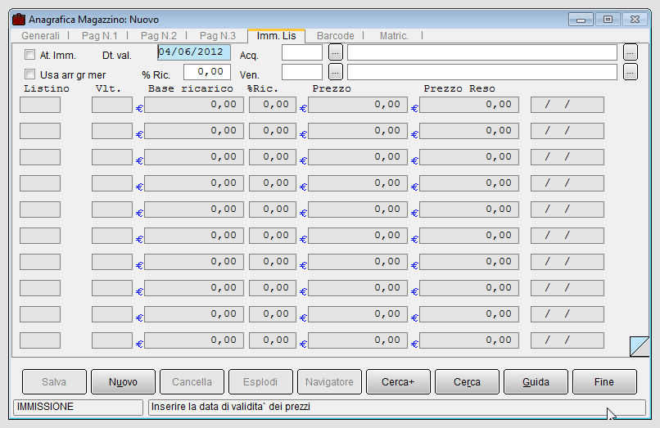Click the first row Listino field
Viewport: 660px width, 428px height.
click(x=40, y=105)
